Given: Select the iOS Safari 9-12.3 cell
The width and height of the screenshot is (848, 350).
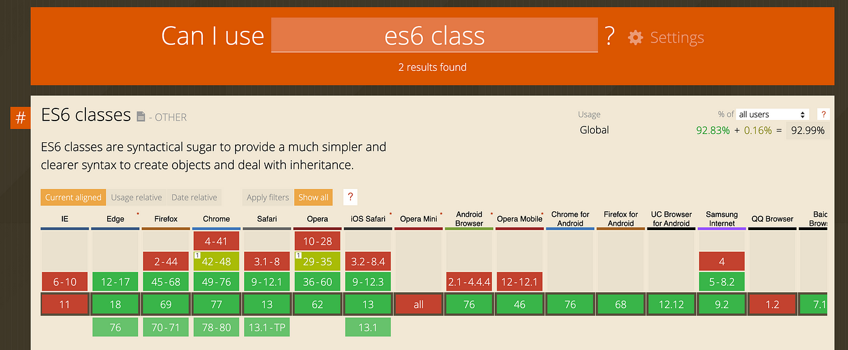Looking at the screenshot, I should coord(368,282).
